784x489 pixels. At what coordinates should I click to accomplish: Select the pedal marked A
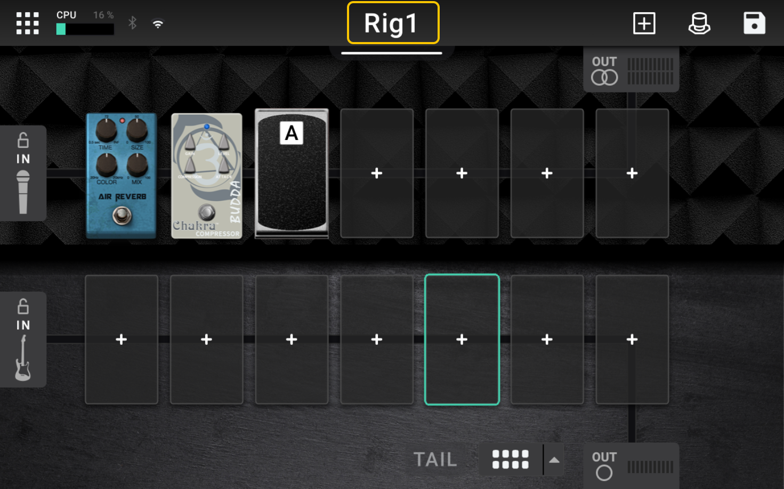pos(292,173)
